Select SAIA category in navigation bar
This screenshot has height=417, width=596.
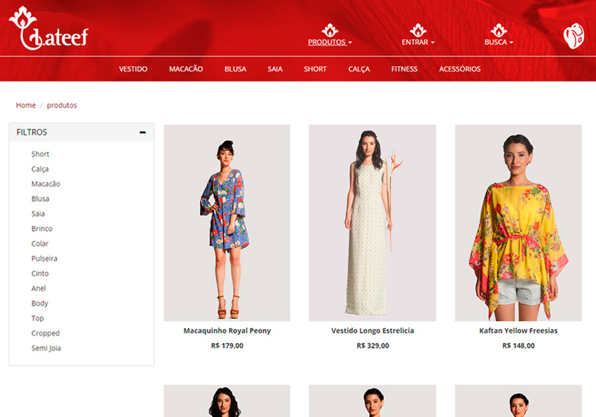[275, 69]
